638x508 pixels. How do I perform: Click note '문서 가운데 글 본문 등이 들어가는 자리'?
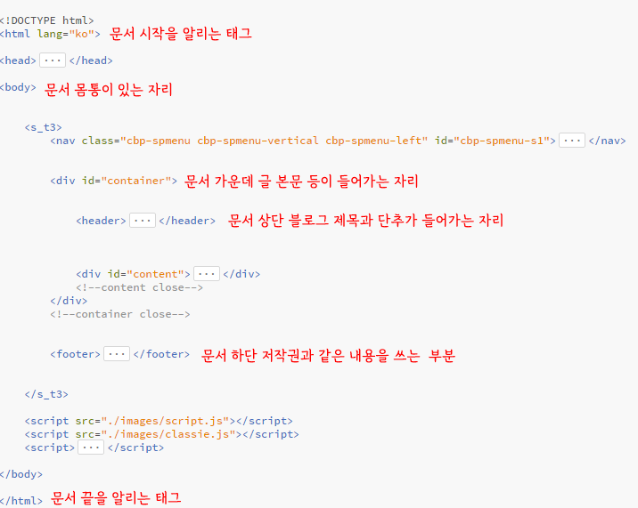(x=301, y=181)
